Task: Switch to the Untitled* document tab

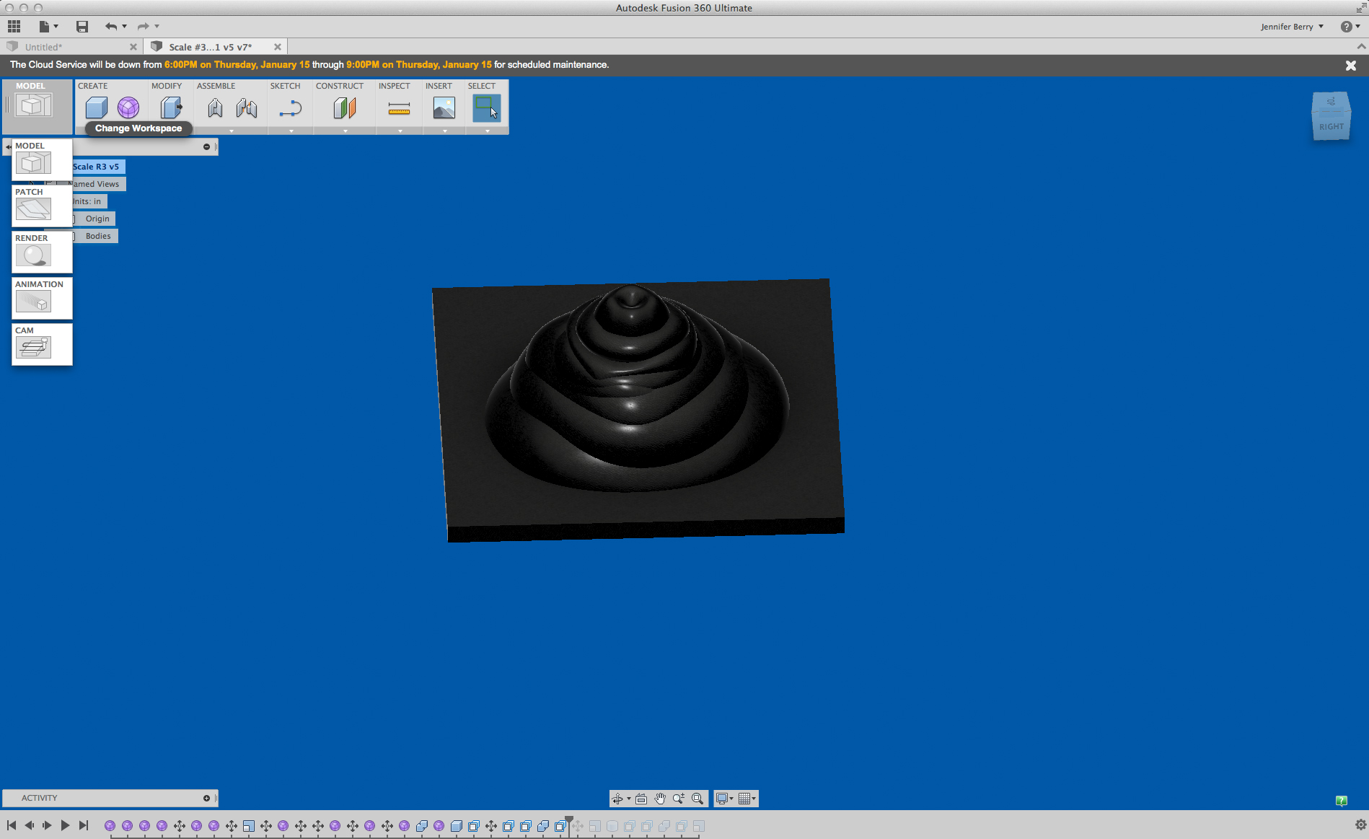Action: 71,47
